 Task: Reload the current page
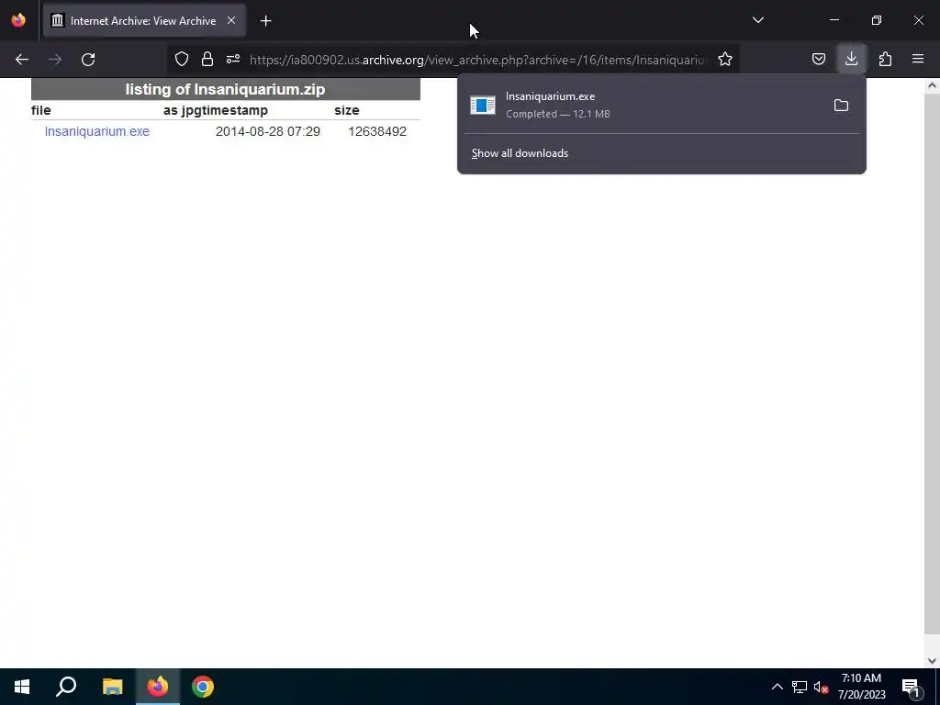click(x=88, y=60)
